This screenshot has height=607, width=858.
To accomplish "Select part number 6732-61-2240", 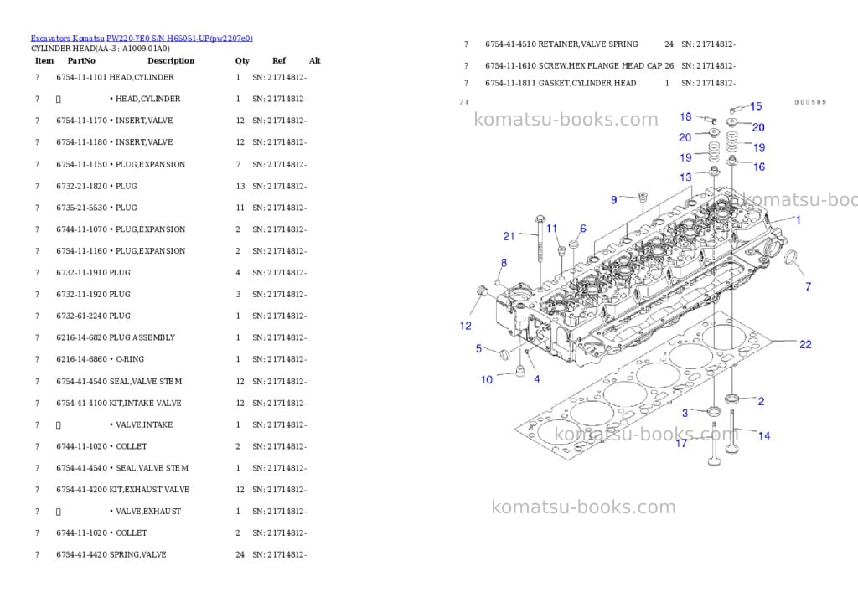I will 81,316.
